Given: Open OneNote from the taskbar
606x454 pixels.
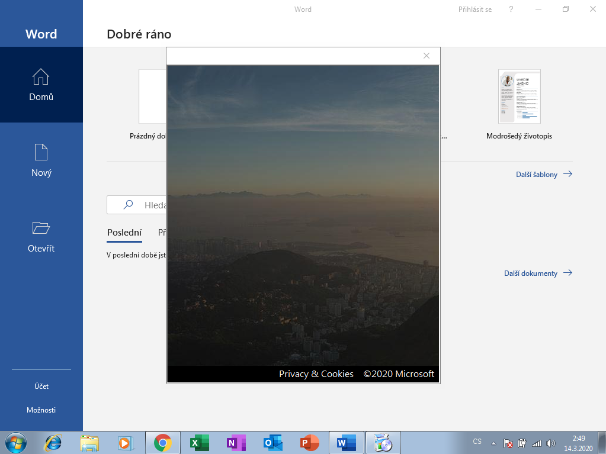Looking at the screenshot, I should [x=236, y=443].
